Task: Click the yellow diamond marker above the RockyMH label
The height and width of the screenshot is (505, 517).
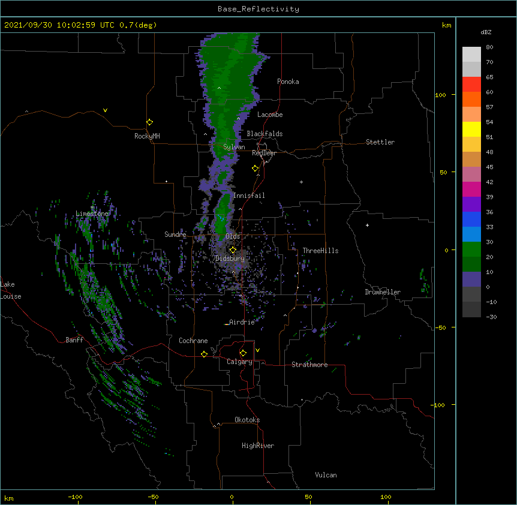Action: pyautogui.click(x=149, y=122)
